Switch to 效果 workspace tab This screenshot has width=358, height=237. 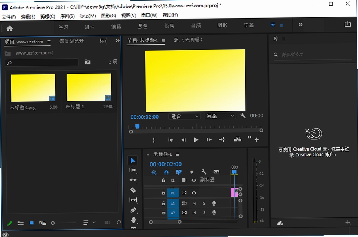(169, 26)
